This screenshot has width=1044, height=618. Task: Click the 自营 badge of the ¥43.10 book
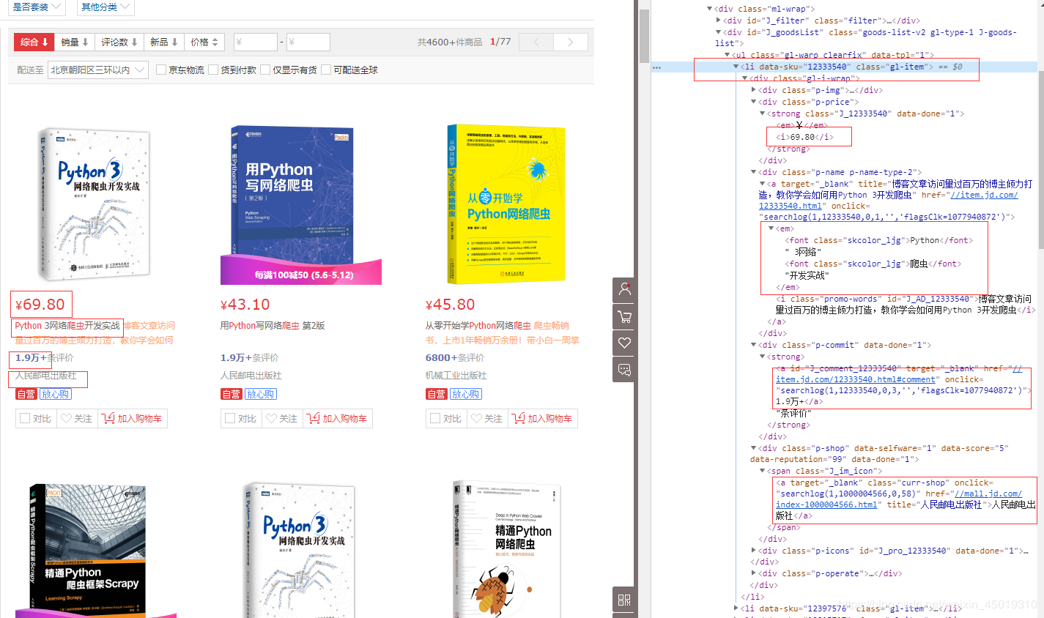[x=231, y=394]
